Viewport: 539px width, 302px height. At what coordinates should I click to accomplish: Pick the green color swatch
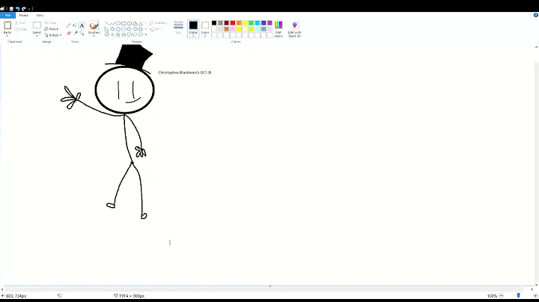tap(252, 23)
